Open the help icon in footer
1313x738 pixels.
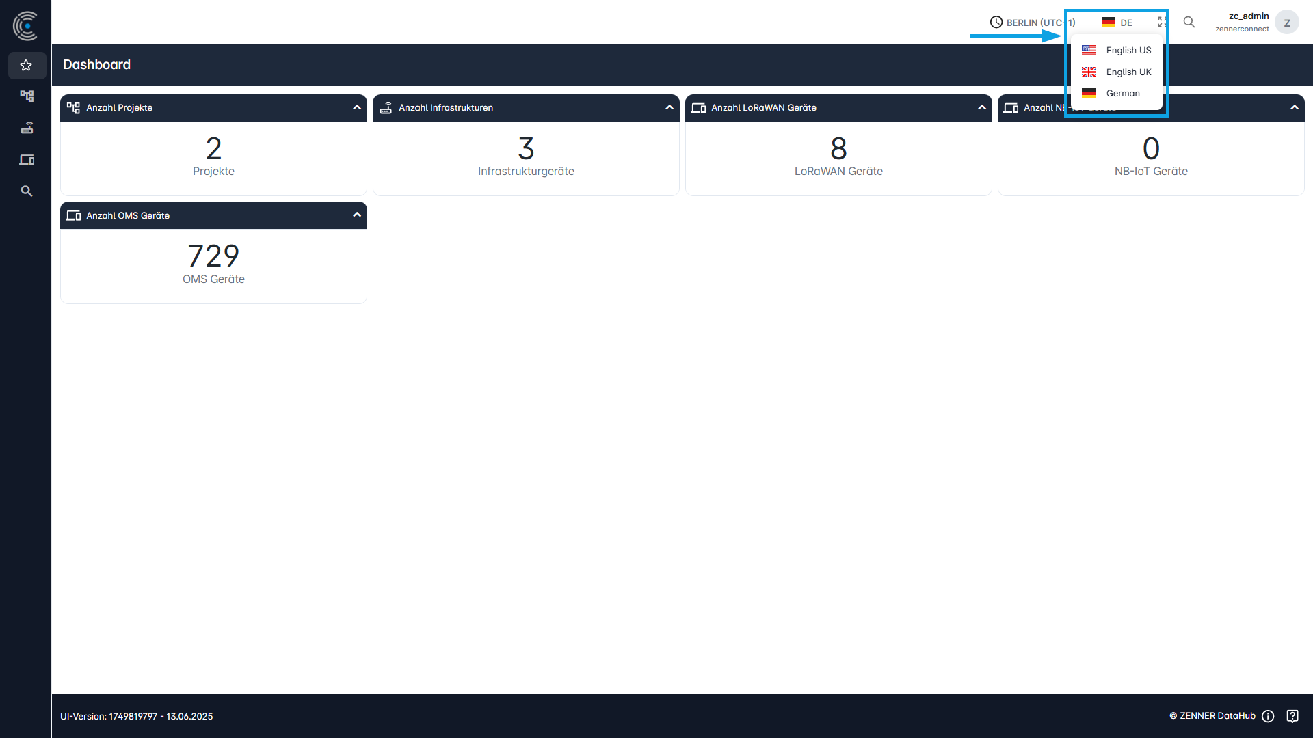[x=1292, y=716]
